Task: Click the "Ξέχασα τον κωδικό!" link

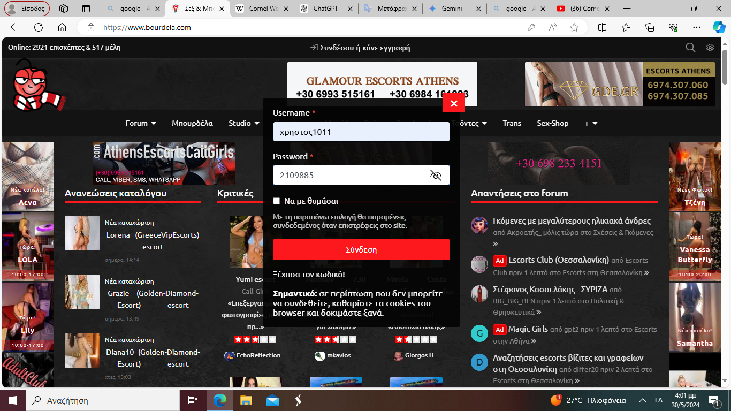Action: coord(309,275)
